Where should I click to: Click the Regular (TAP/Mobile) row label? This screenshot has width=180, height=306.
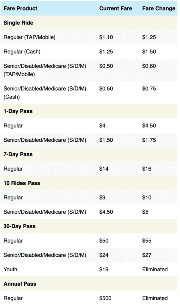[29, 37]
